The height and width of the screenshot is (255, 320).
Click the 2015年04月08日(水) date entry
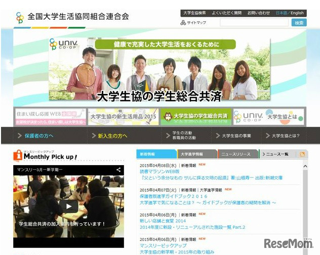158,166
